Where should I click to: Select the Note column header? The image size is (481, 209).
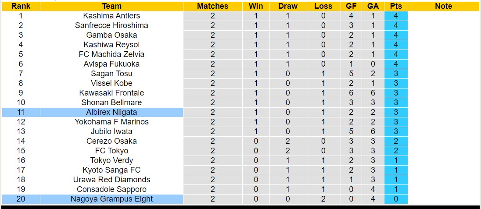coord(443,6)
